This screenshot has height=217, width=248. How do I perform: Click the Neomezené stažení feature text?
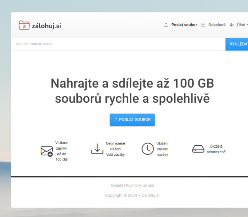[115, 149]
